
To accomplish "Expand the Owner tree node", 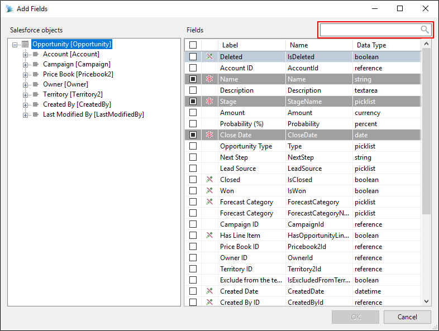I will [x=25, y=85].
